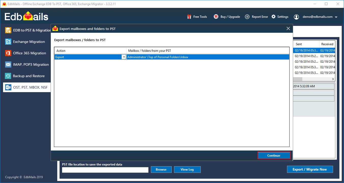Screen dimensions: 344x183
Task: Click the Browse button
Action: (161, 170)
